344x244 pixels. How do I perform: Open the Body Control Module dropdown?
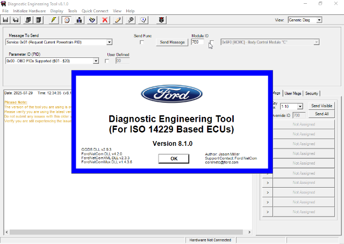316,42
